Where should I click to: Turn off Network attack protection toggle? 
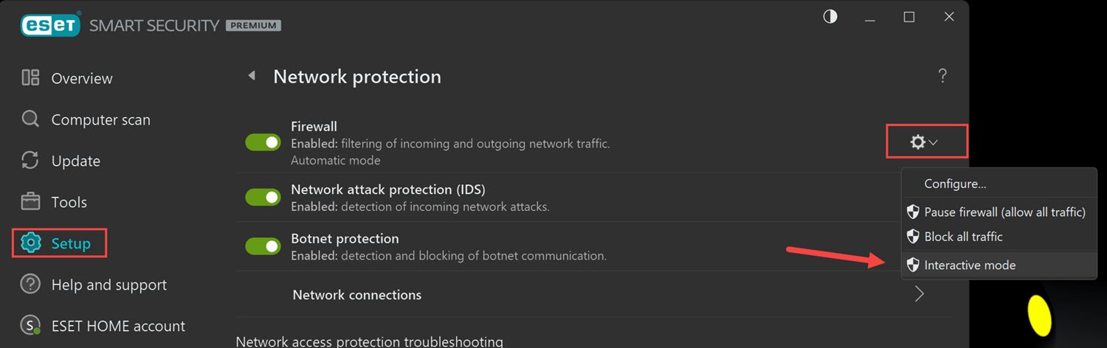pos(263,198)
